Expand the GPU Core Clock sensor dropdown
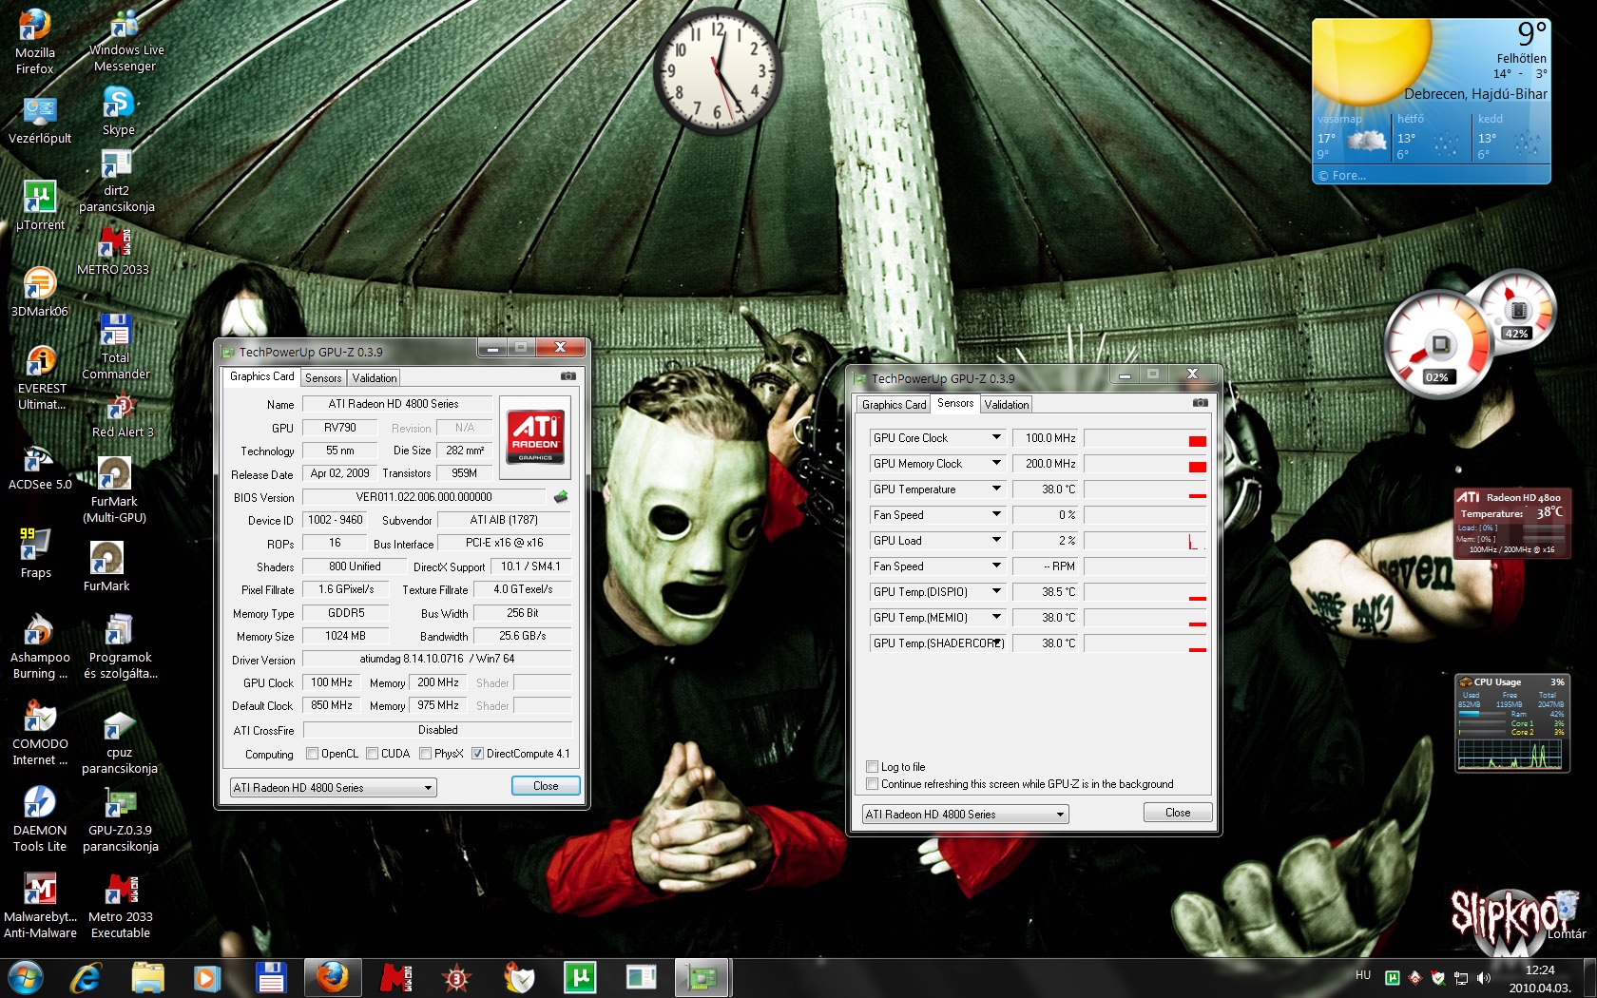This screenshot has height=998, width=1597. (x=996, y=437)
